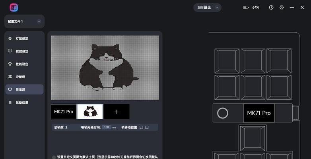Select the 显示屏 display tab
The height and width of the screenshot is (159, 311).
[x=24, y=89]
